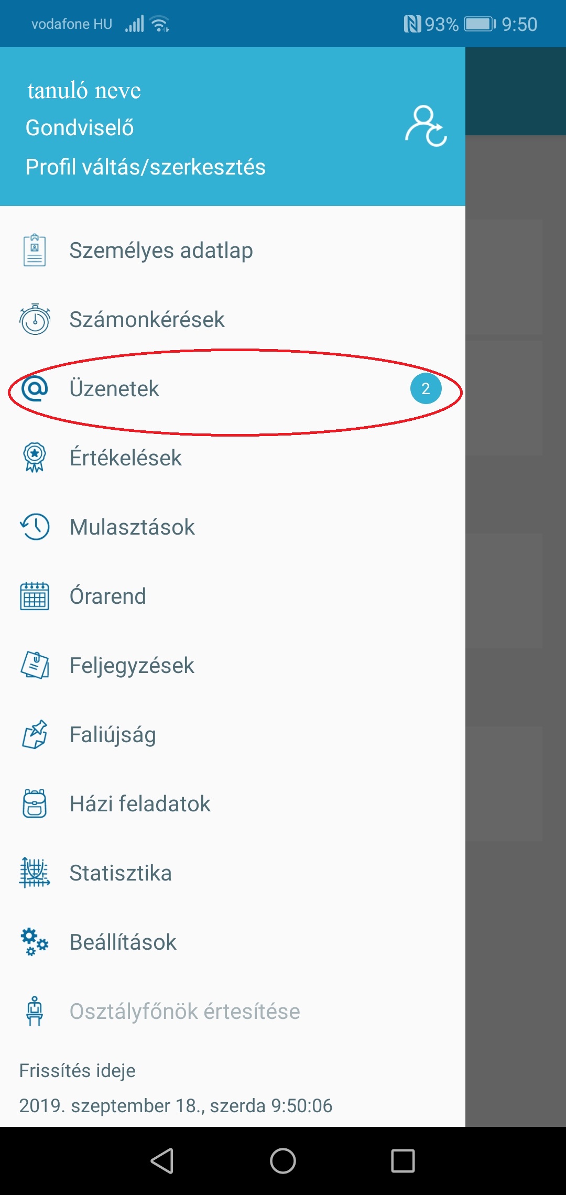Tap the unread messages badge showing 2
Image resolution: width=566 pixels, height=1195 pixels.
426,389
